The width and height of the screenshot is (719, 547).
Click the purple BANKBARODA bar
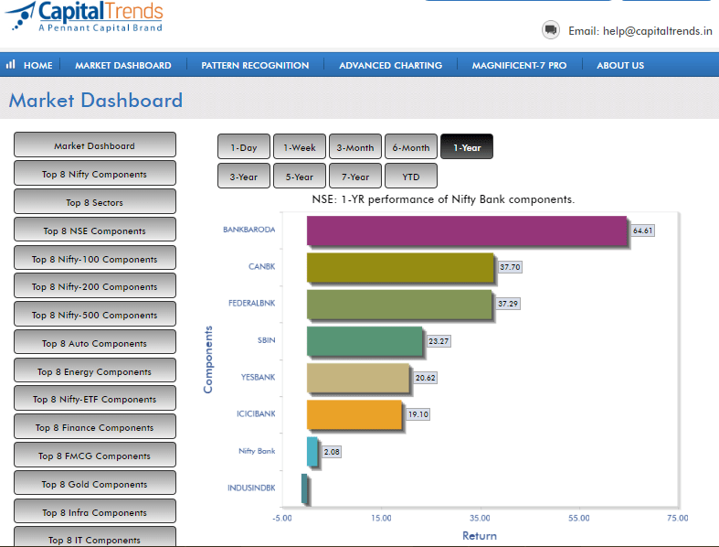[x=467, y=231]
